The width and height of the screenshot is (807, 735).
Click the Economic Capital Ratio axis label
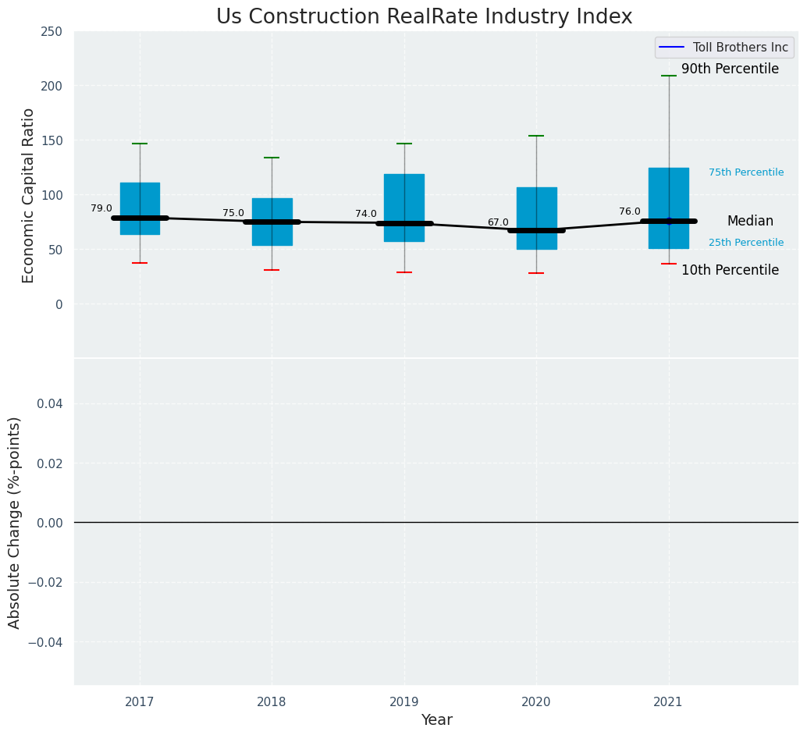click(x=28, y=196)
